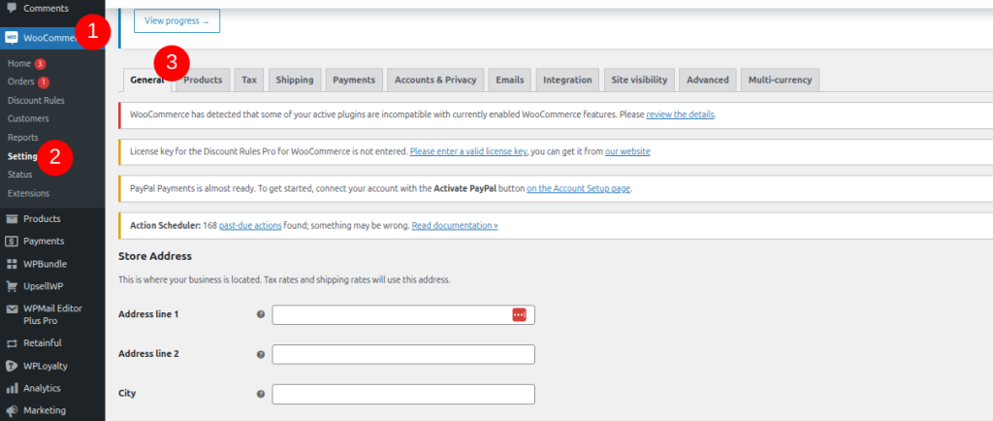
Task: Click the Comments speech bubble icon
Action: point(12,8)
